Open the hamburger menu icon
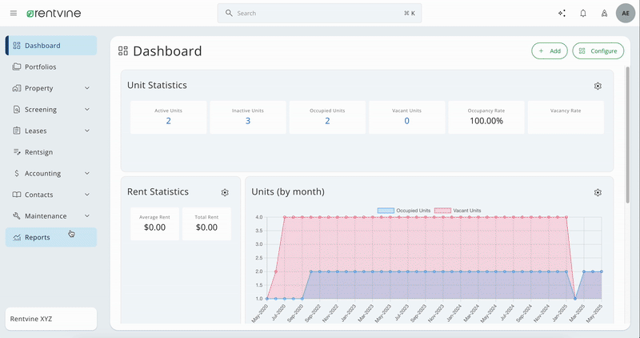 pyautogui.click(x=14, y=13)
